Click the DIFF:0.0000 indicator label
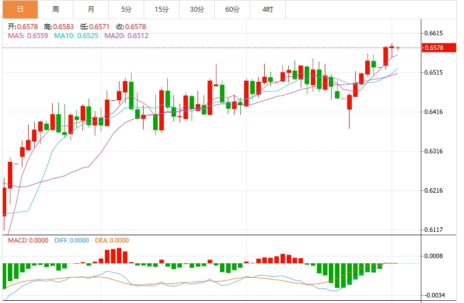 72,240
